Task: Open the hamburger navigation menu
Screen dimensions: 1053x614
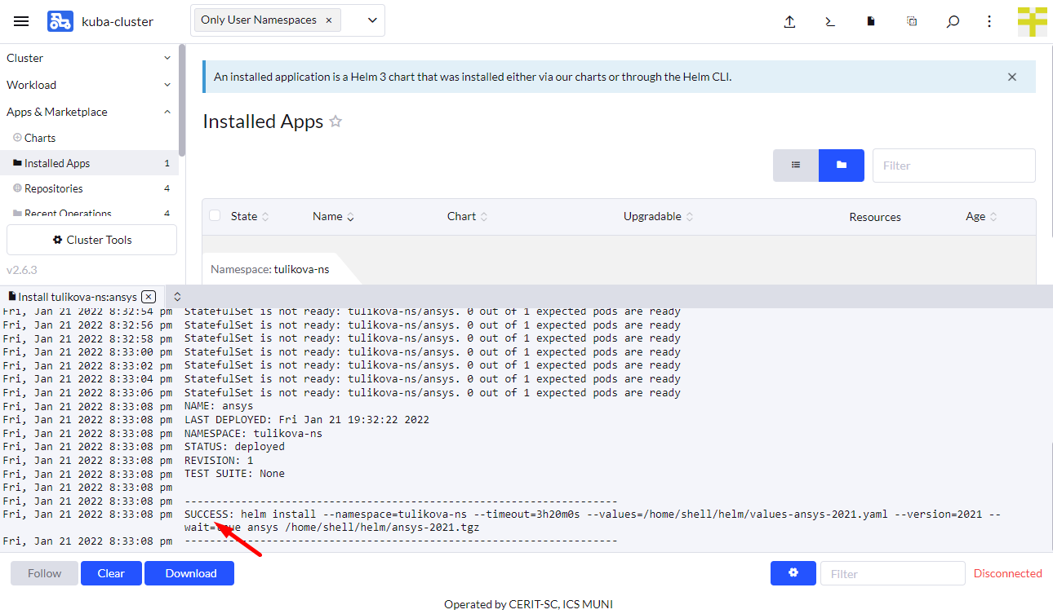Action: [x=21, y=22]
